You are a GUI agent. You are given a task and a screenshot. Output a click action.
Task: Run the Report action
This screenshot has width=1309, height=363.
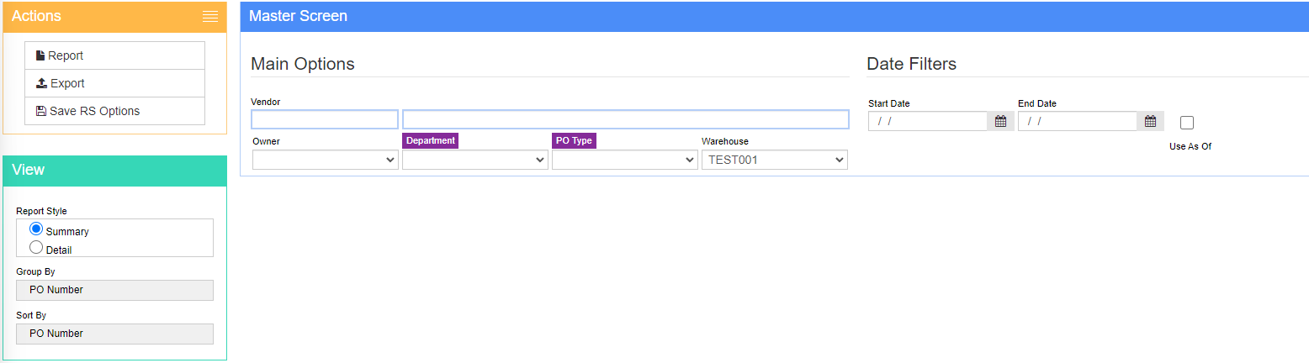coord(114,55)
